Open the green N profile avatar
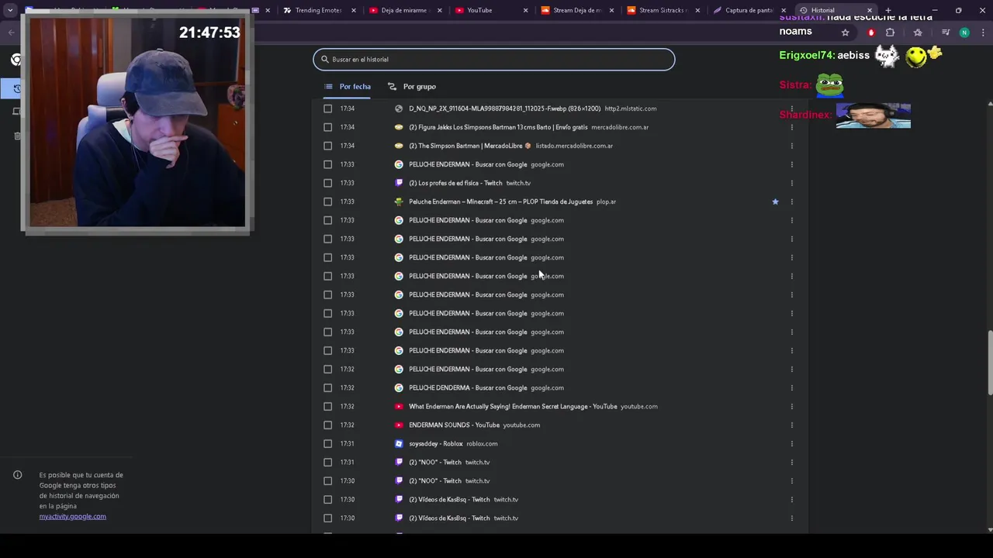 click(964, 33)
